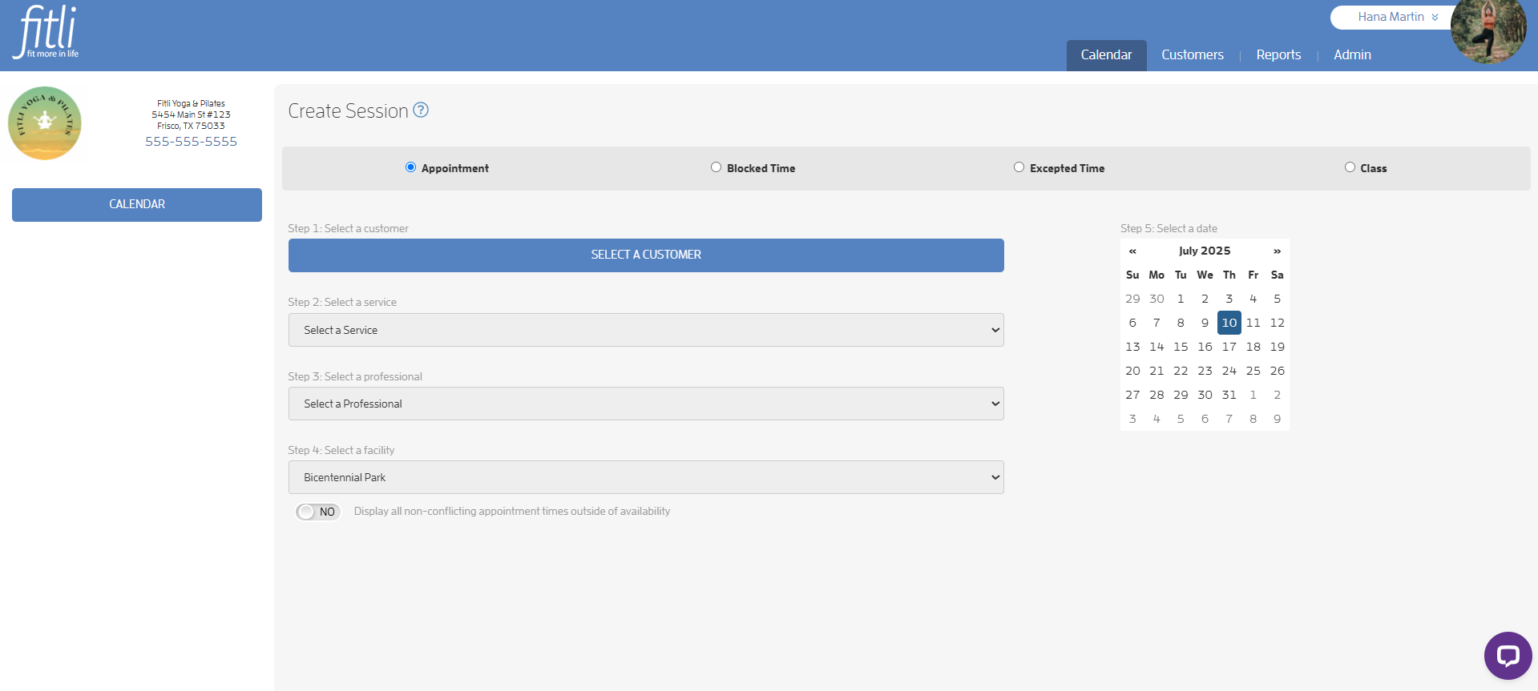The image size is (1538, 691).
Task: Select the Class radio option
Action: [x=1350, y=167]
